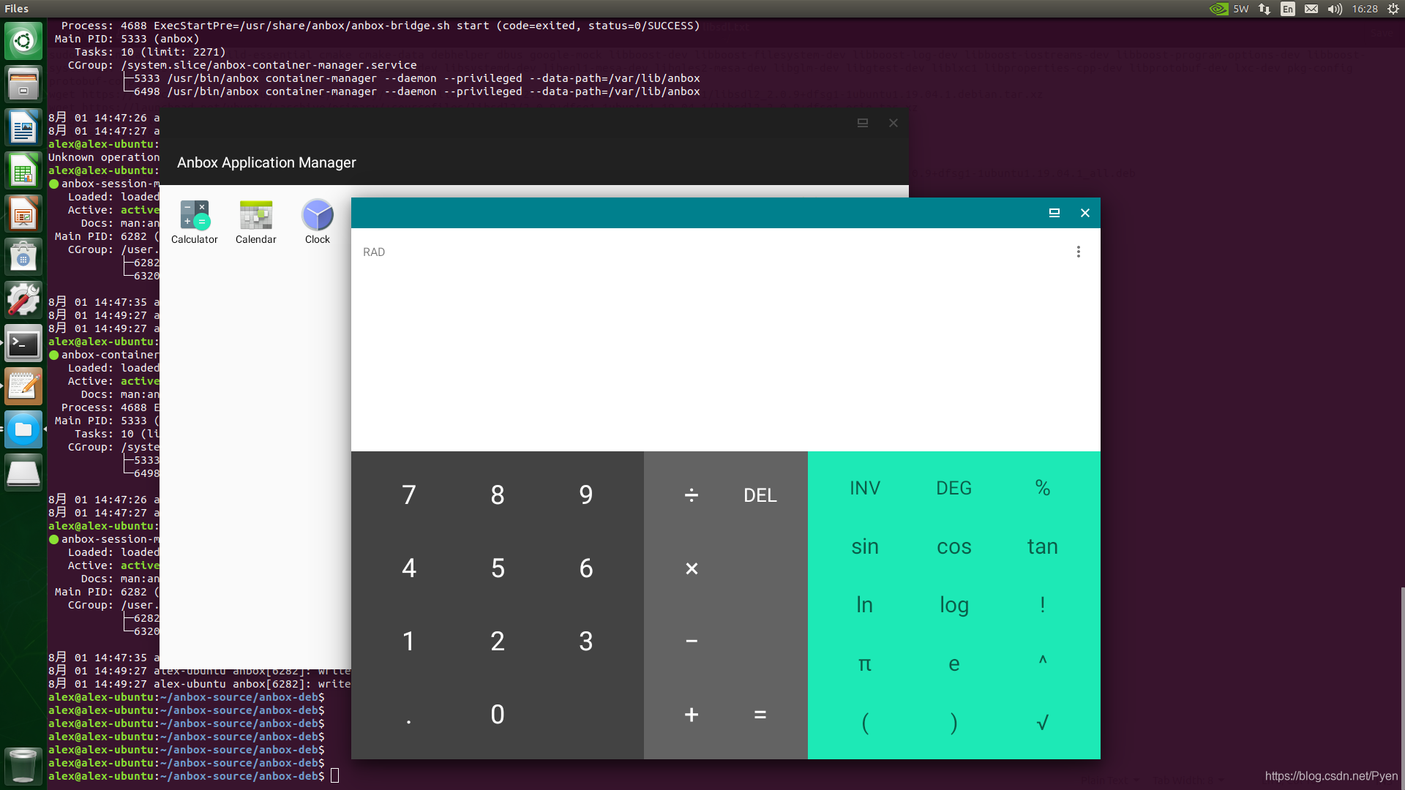The width and height of the screenshot is (1405, 790).
Task: Open the Calendar app icon
Action: [x=256, y=222]
